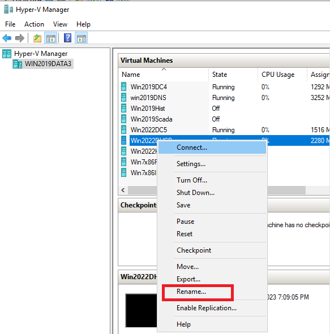Choose Help at bottom of context menu

tap(212, 324)
